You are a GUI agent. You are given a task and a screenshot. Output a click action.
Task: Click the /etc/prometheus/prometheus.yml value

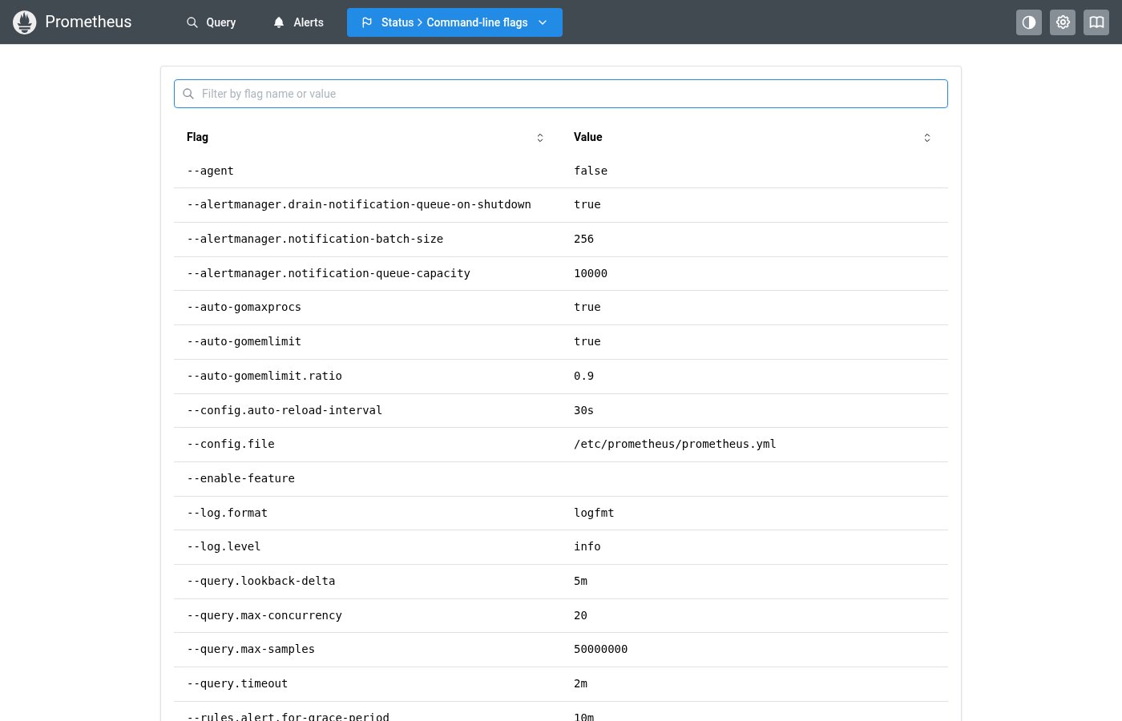[x=675, y=444]
